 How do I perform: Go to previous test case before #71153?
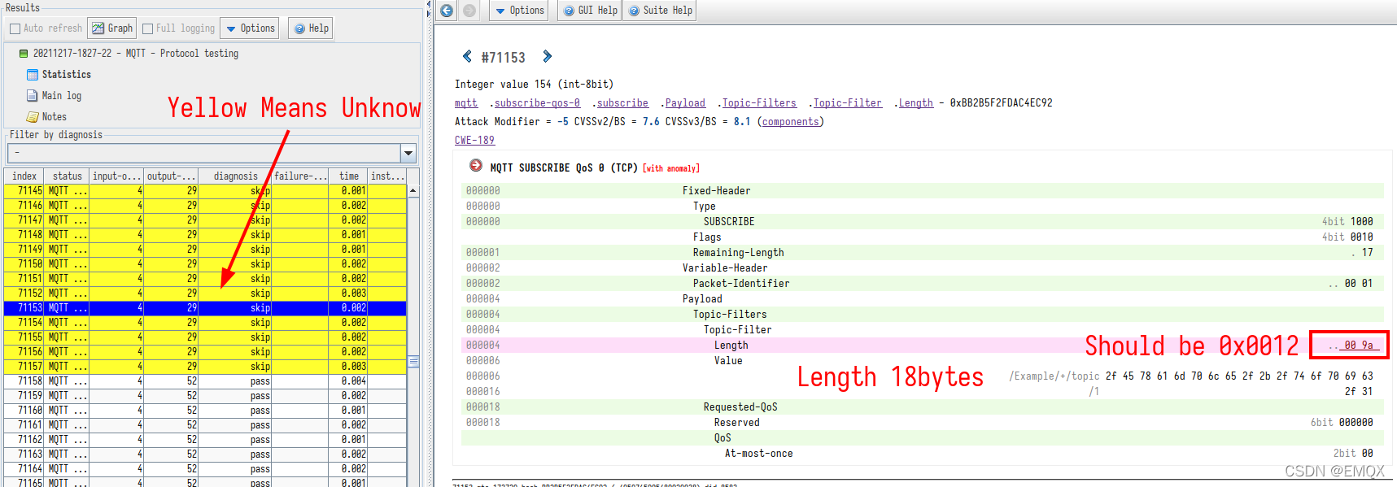coord(467,57)
